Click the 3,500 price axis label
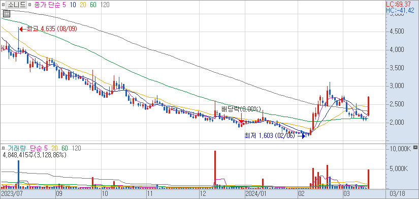 (397, 68)
